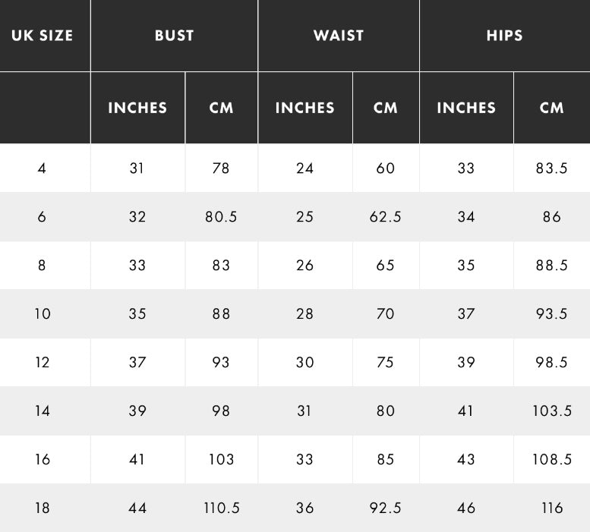Viewport: 590px width, 532px height.
Task: Click bust inches cell for size 16
Action: (x=137, y=459)
